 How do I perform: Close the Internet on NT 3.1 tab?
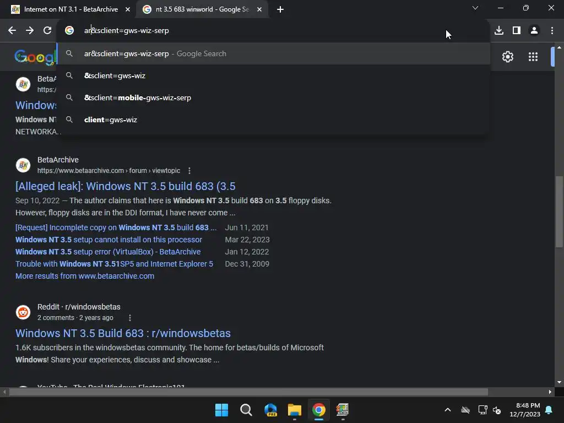128,9
